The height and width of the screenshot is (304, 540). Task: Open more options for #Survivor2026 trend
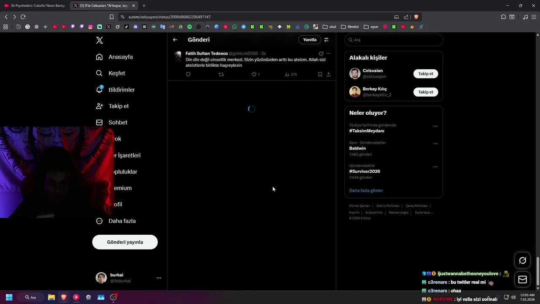click(435, 167)
